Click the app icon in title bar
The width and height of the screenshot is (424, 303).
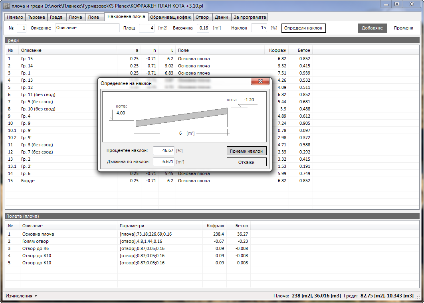click(x=6, y=5)
